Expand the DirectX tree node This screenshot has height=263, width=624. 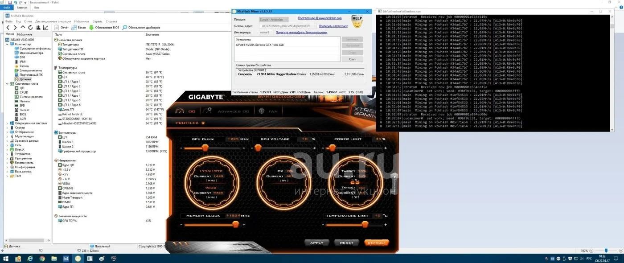click(7, 149)
